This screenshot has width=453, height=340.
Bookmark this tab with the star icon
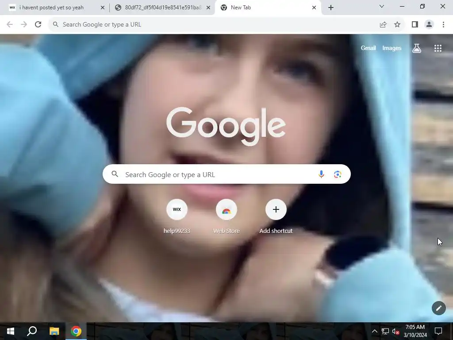(x=397, y=25)
